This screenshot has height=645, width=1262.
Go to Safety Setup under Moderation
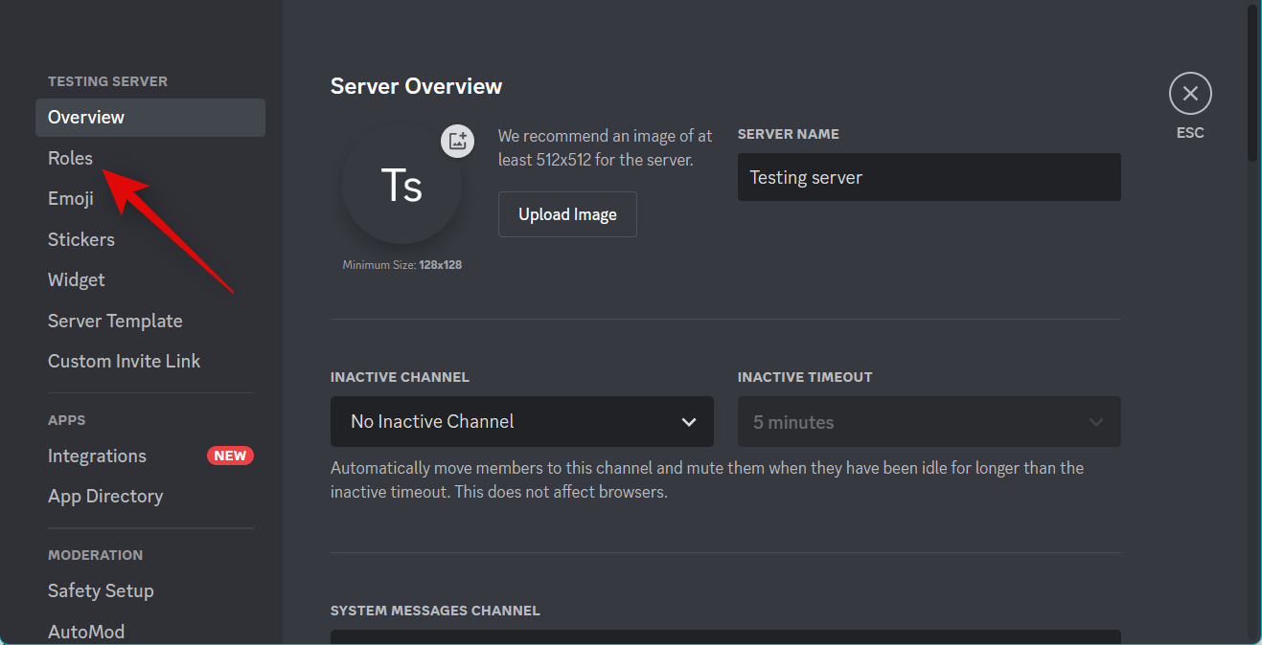click(101, 590)
